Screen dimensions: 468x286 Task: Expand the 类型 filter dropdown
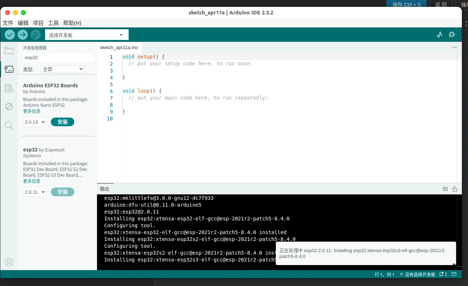pyautogui.click(x=63, y=69)
